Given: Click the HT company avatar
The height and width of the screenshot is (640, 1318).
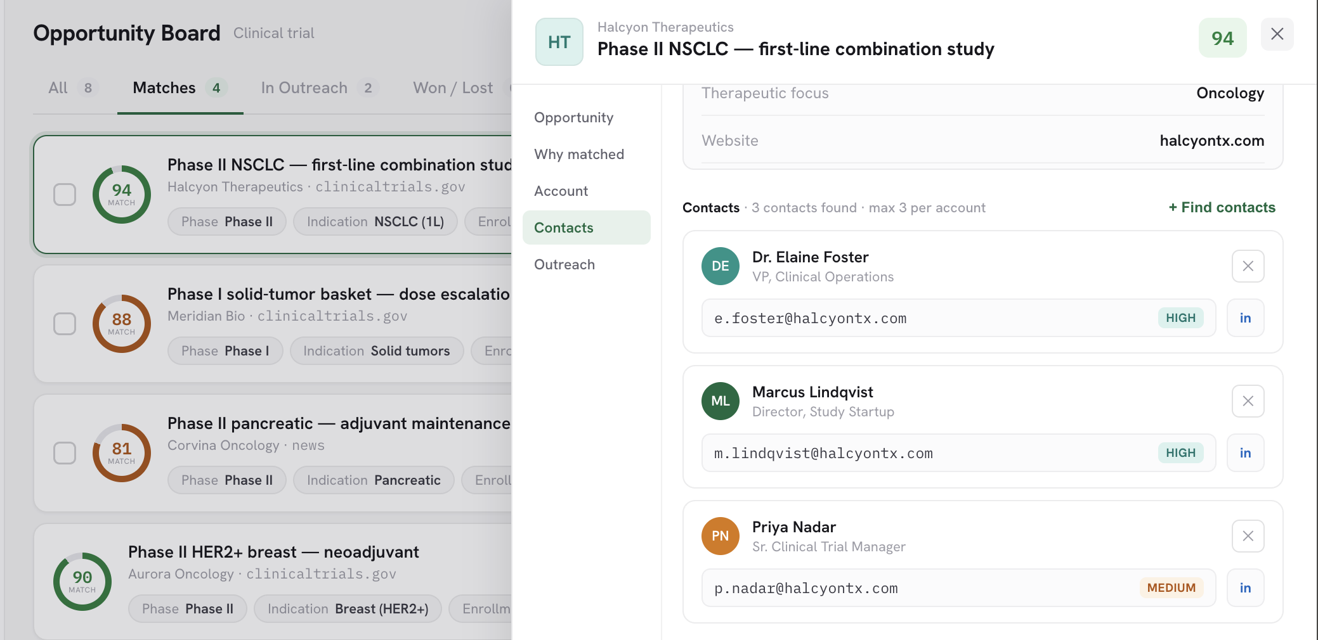Looking at the screenshot, I should tap(559, 42).
